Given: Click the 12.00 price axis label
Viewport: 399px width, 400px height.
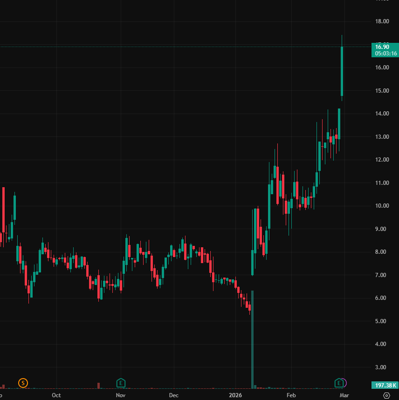Looking at the screenshot, I should 382,160.
